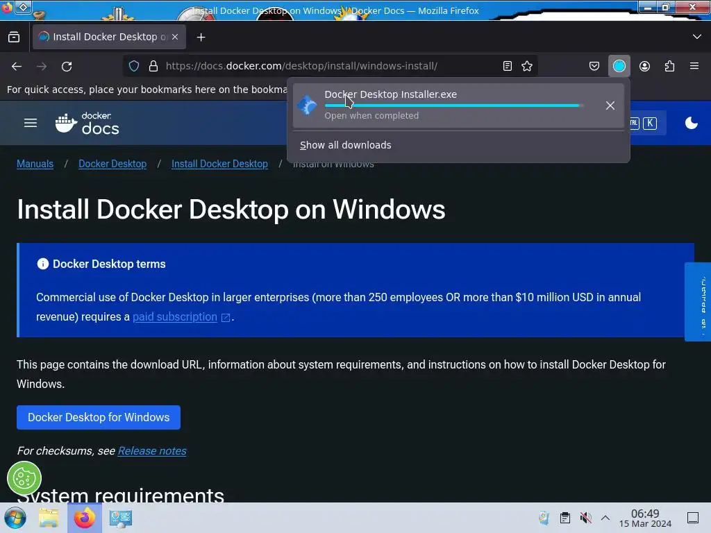Screen dimensions: 711x533
Task: Open the Release notes link
Action: 152,451
